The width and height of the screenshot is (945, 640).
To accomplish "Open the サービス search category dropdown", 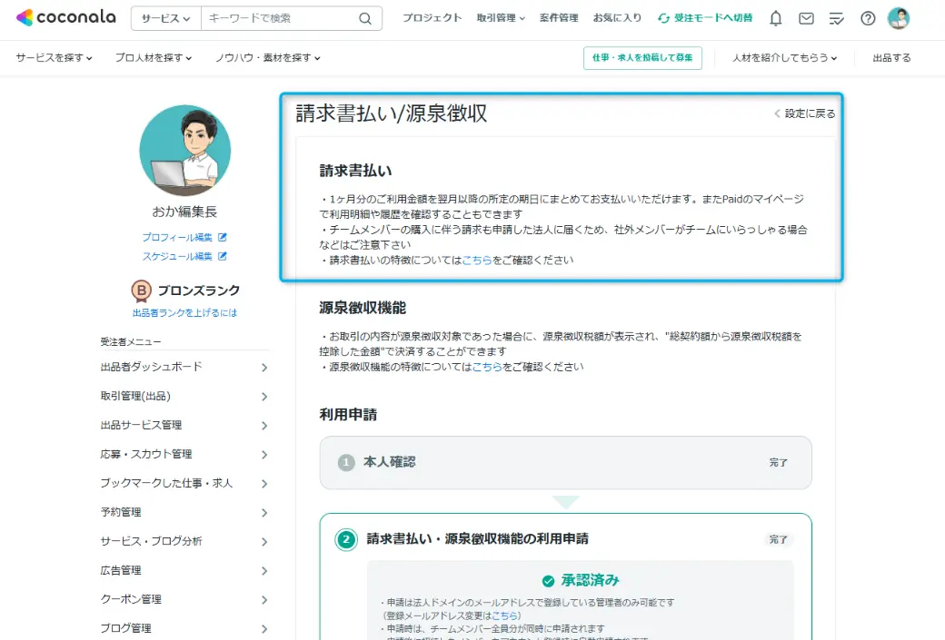I will click(165, 19).
